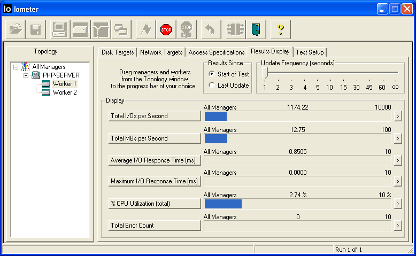Image resolution: width=416 pixels, height=256 pixels.
Task: Click the Run 1 of 1 status text
Action: tap(348, 250)
